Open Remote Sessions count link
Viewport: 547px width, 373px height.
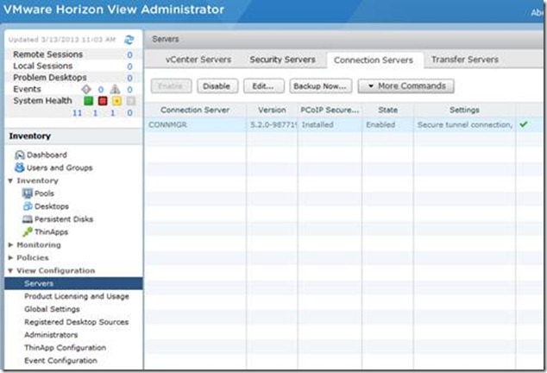tap(129, 55)
